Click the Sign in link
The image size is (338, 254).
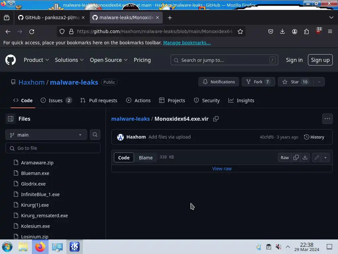[294, 60]
